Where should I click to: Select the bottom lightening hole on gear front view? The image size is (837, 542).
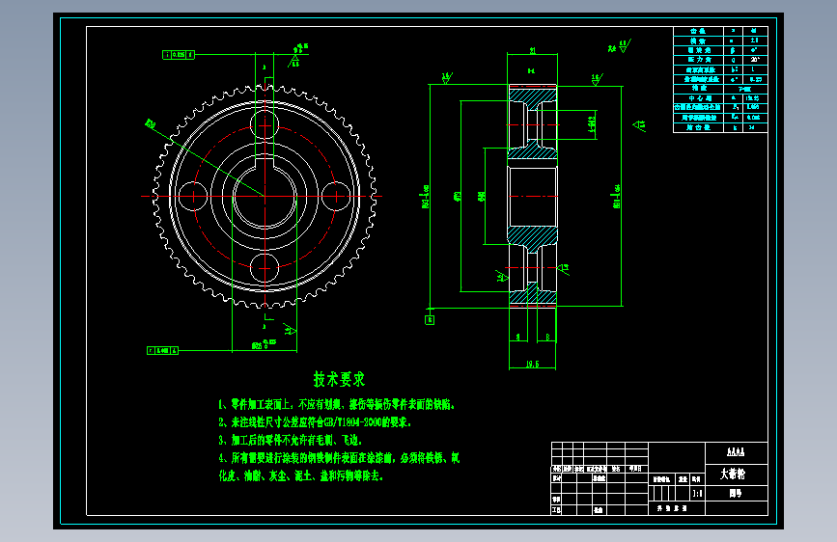tap(265, 267)
